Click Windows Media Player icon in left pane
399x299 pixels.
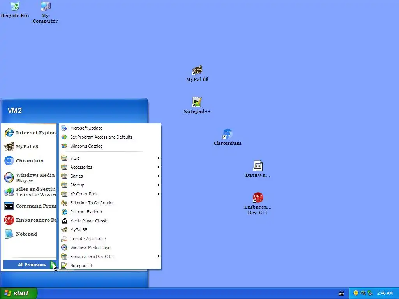click(9, 178)
